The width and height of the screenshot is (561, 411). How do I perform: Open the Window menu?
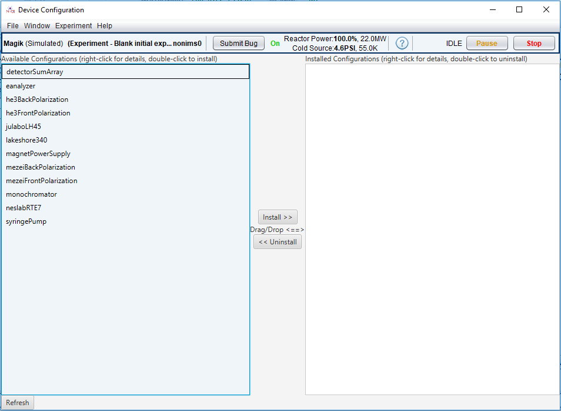37,26
